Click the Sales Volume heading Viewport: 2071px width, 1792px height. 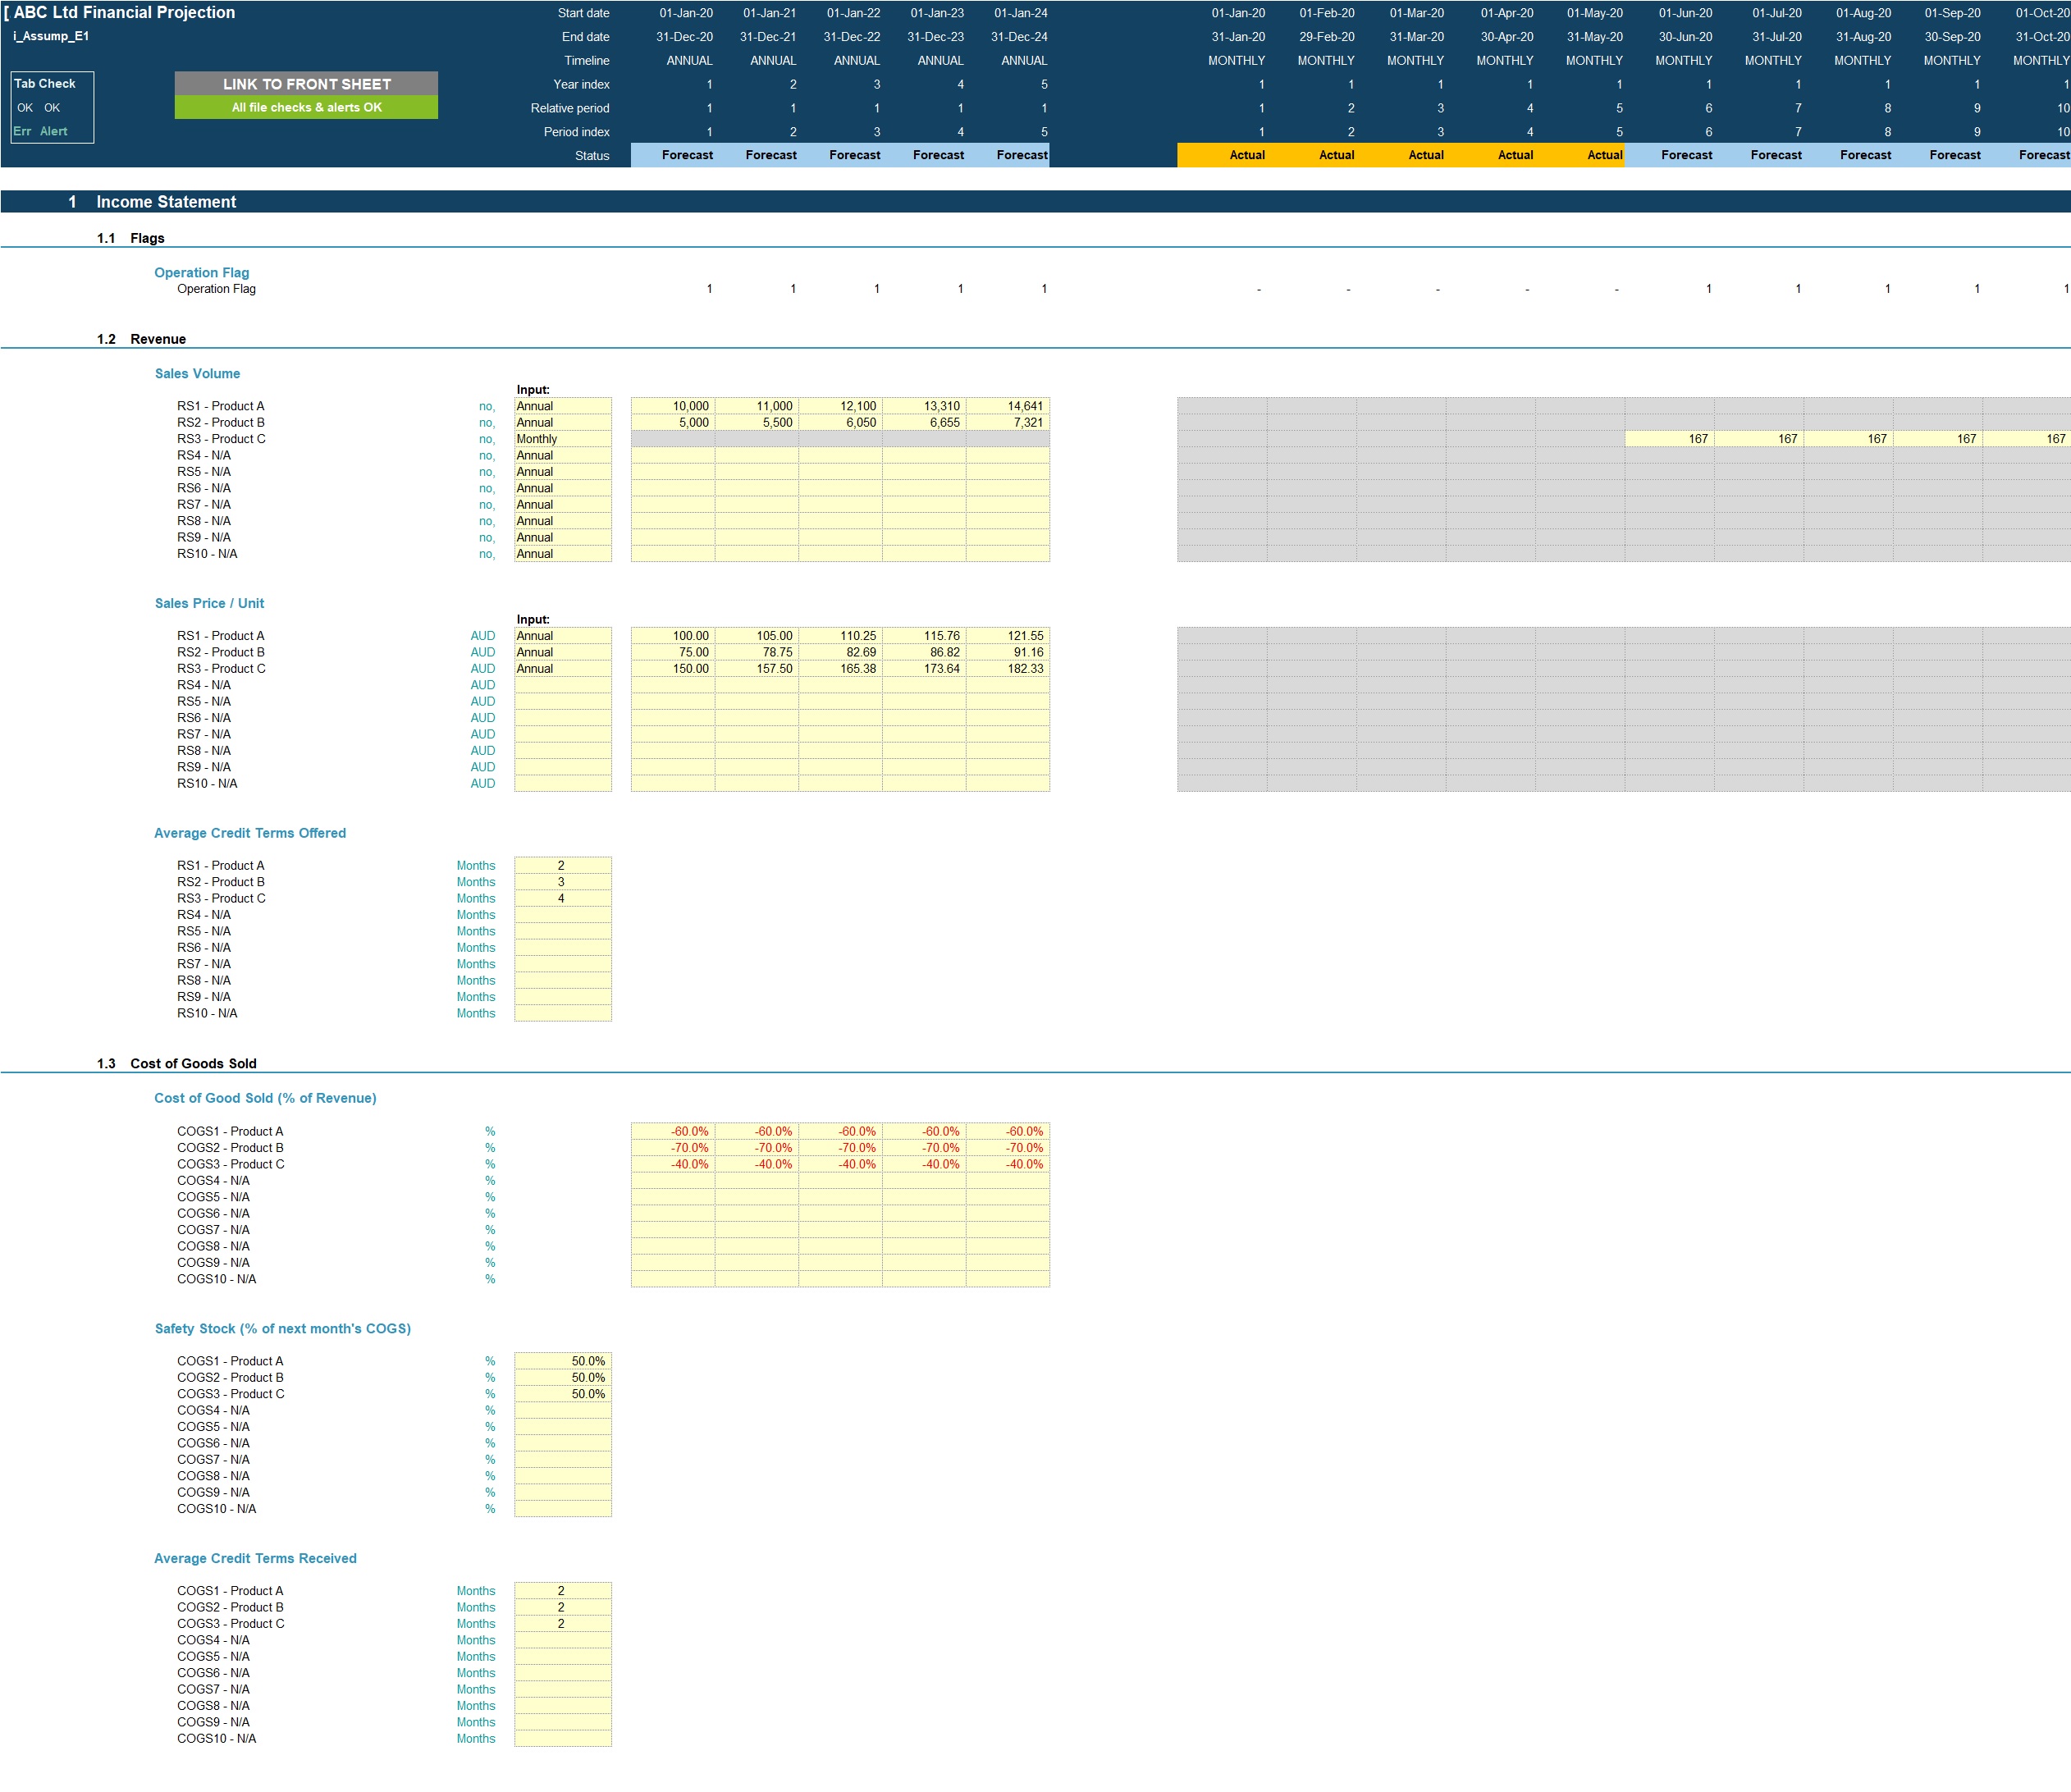197,374
